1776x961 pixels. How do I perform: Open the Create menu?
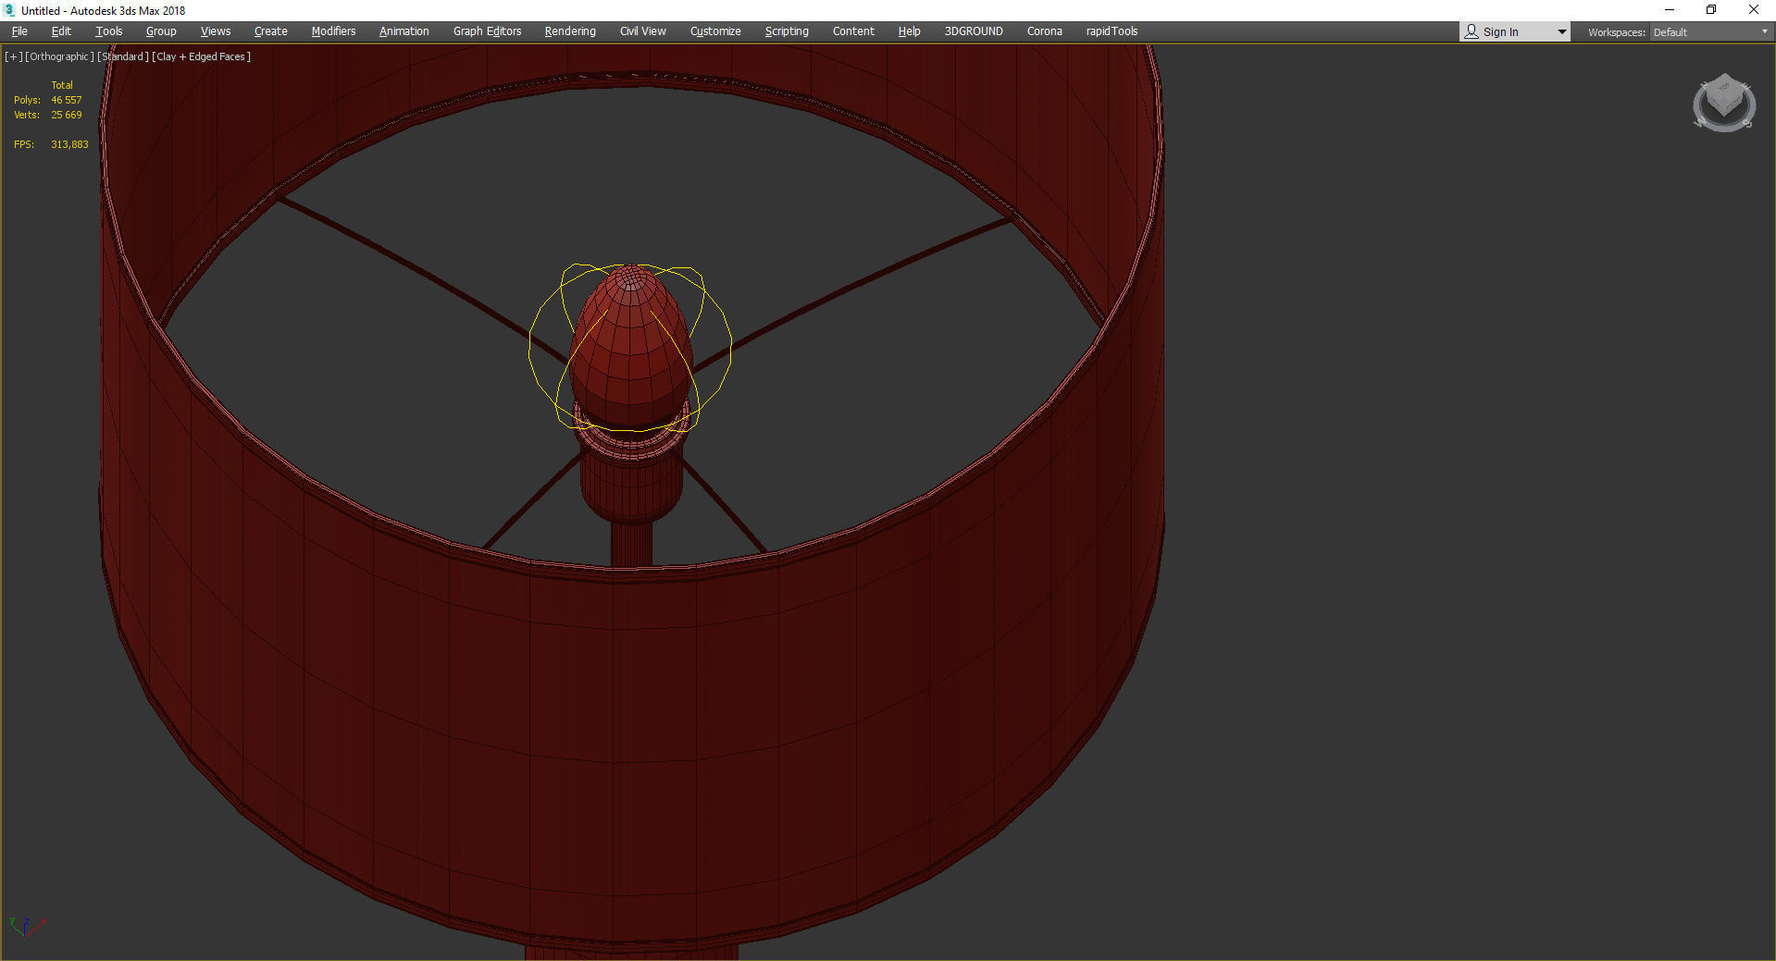(x=271, y=31)
